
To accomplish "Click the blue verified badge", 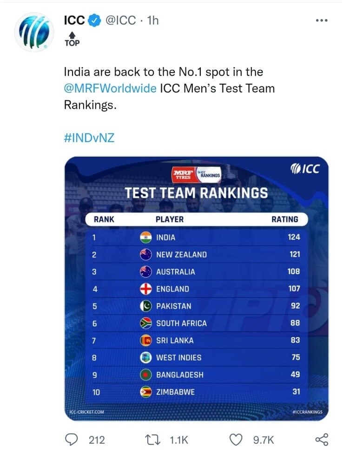I will (x=95, y=20).
